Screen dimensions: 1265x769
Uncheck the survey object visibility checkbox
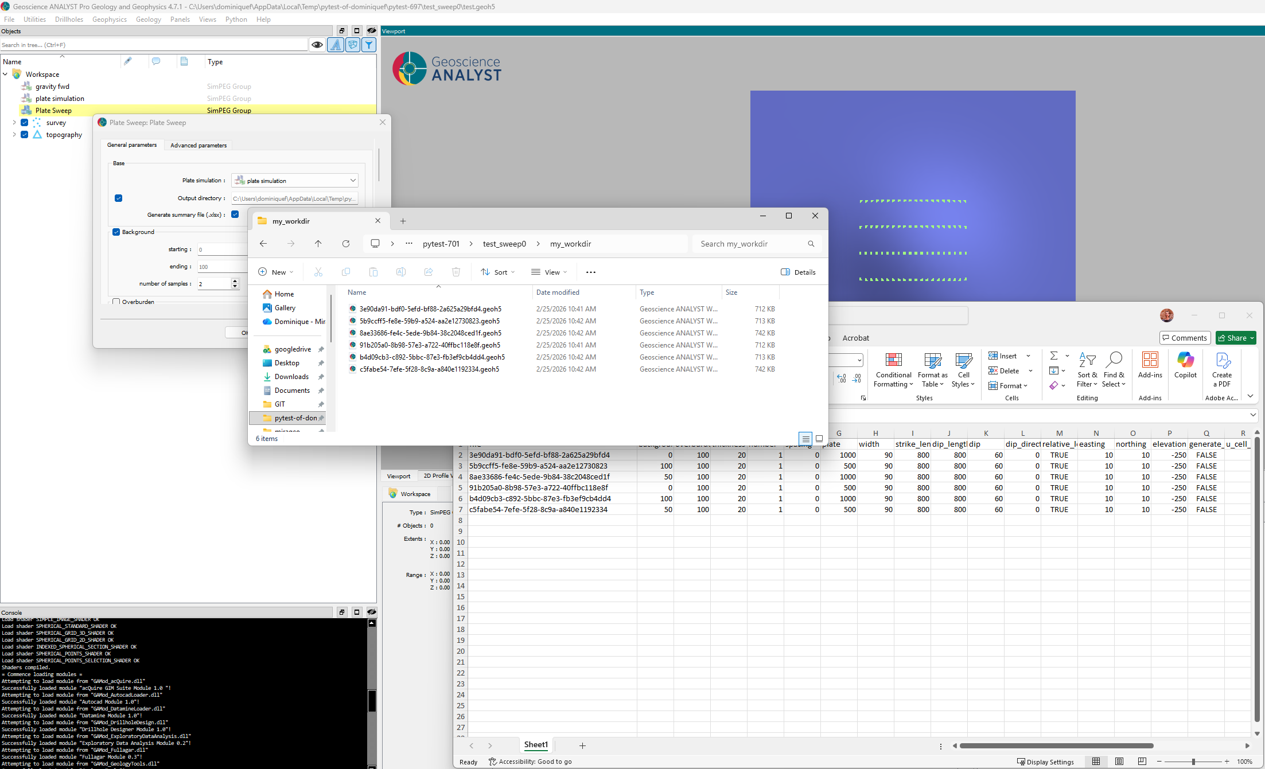coord(25,123)
